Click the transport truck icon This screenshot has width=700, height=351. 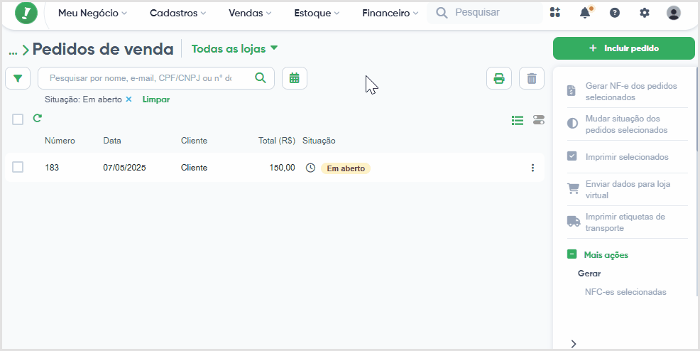click(574, 222)
